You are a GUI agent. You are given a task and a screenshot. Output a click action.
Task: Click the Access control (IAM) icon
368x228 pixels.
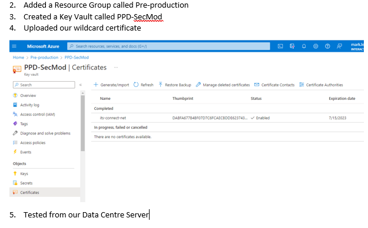coord(15,114)
